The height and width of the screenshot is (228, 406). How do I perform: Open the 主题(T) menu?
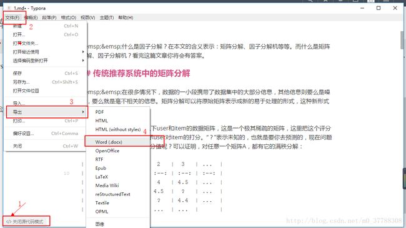107,17
